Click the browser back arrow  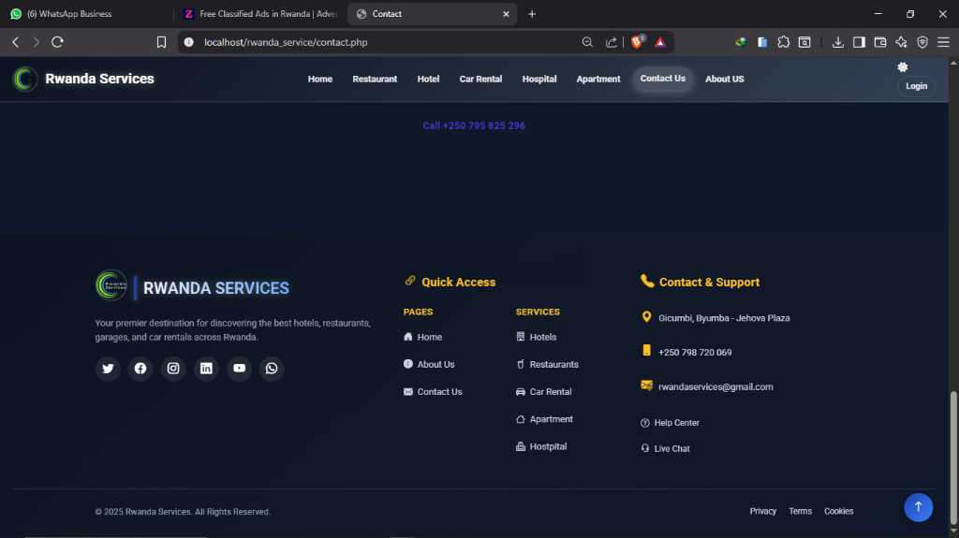[x=16, y=42]
